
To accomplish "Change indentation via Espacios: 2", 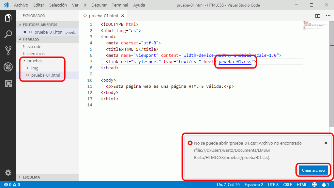I will click(254, 185).
